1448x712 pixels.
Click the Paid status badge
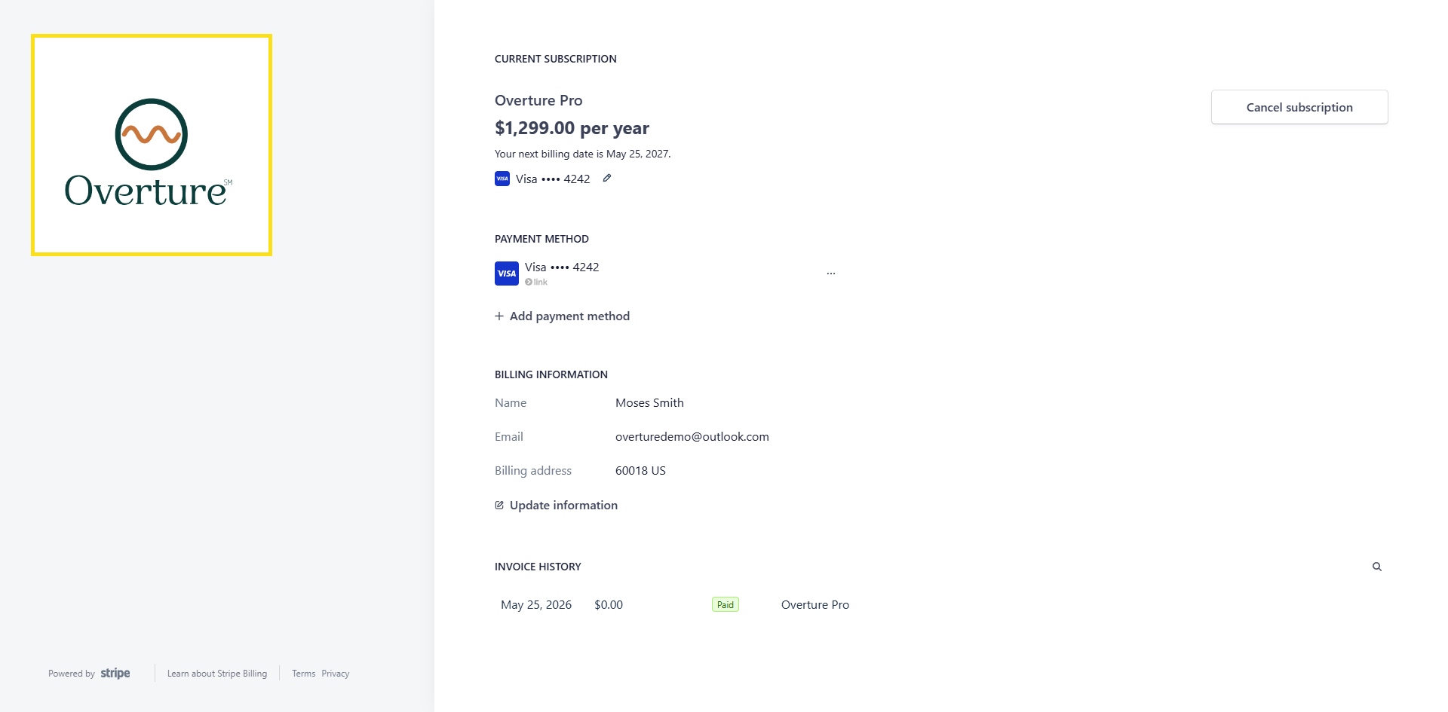pos(726,605)
